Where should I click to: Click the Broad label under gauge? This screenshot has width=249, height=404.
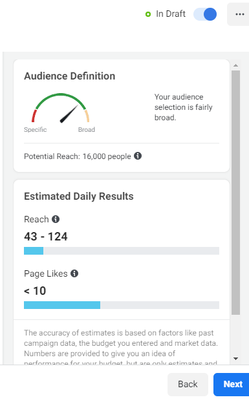(87, 129)
